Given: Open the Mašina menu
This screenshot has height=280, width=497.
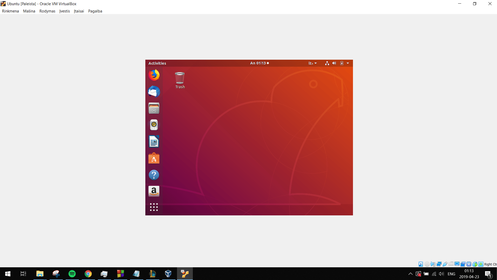Looking at the screenshot, I should [x=29, y=11].
